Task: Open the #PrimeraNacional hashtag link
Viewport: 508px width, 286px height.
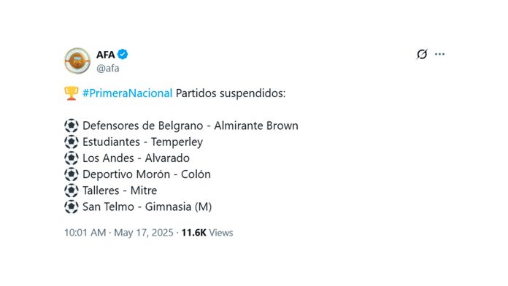Action: (127, 93)
